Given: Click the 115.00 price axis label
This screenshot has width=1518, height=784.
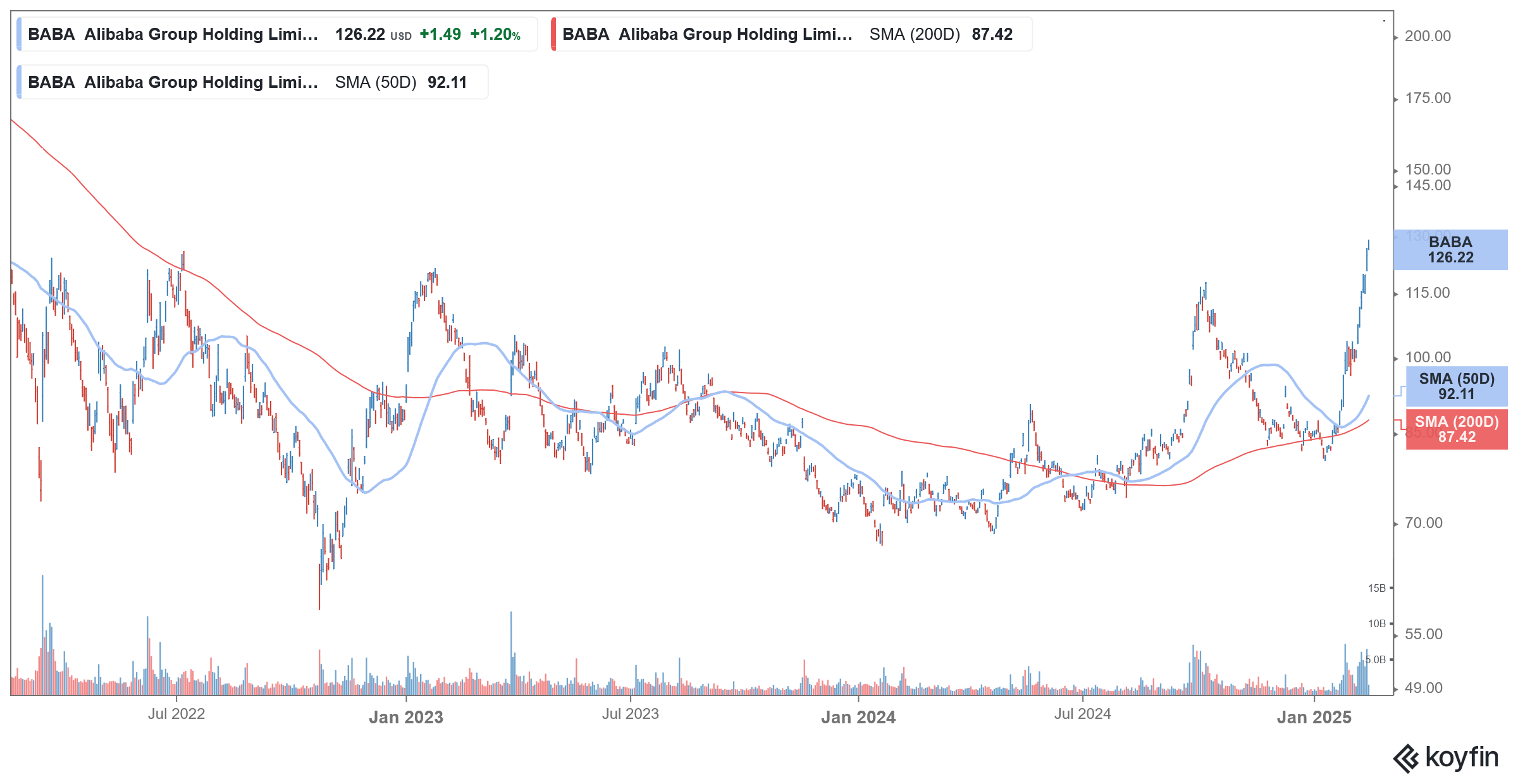Looking at the screenshot, I should (x=1428, y=293).
